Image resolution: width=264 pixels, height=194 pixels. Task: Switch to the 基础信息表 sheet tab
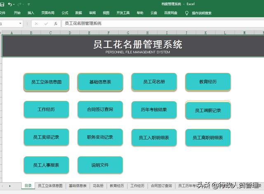78,186
